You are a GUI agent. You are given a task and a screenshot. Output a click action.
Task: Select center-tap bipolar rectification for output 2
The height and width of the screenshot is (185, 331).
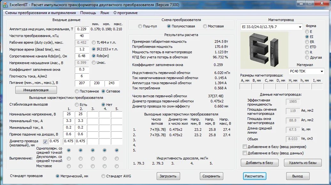pos(80,159)
